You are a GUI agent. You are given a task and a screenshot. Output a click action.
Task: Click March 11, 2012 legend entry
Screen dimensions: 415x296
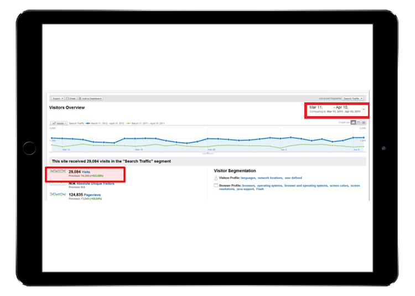(x=105, y=123)
